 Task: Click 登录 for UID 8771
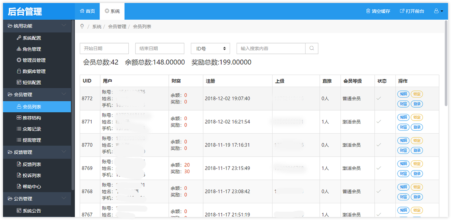point(417,127)
